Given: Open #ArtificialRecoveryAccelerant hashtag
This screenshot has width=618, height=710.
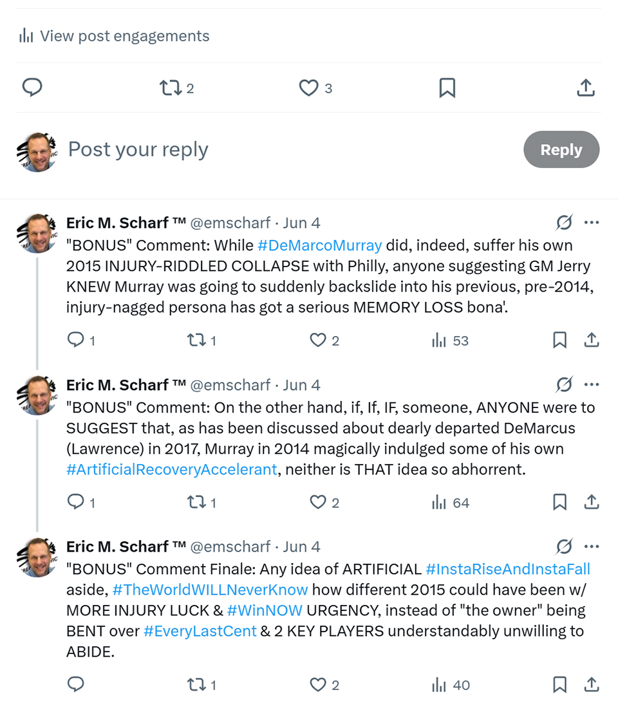Looking at the screenshot, I should tap(172, 469).
